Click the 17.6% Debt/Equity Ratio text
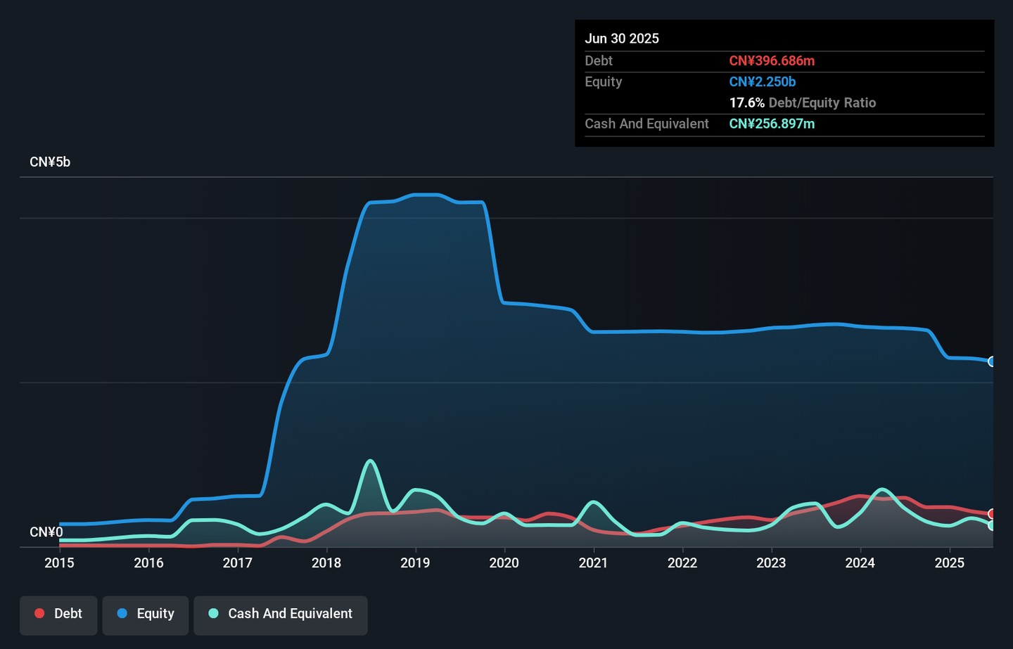The image size is (1013, 649). pos(802,103)
